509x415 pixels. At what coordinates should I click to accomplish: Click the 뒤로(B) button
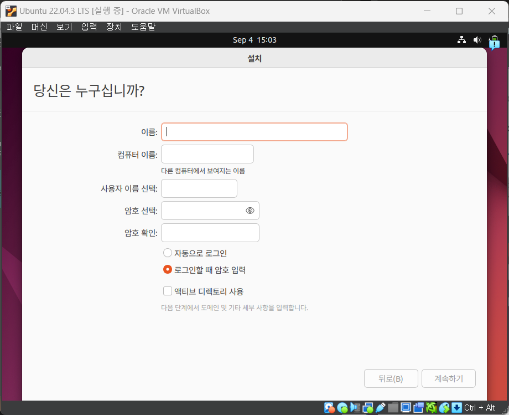(391, 378)
